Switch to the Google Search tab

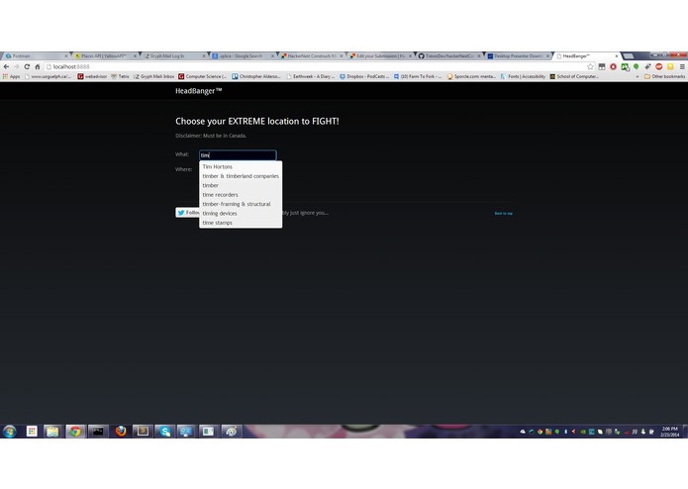coord(243,56)
